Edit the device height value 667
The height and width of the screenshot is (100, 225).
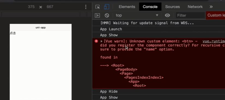pyautogui.click(x=50, y=7)
